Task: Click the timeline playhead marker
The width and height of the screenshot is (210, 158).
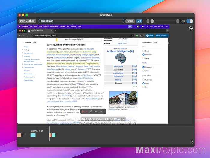Action: click(x=49, y=133)
